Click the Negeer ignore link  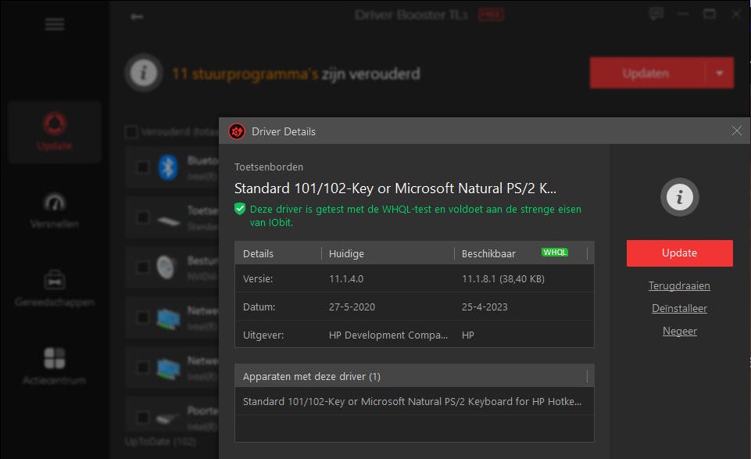(679, 332)
